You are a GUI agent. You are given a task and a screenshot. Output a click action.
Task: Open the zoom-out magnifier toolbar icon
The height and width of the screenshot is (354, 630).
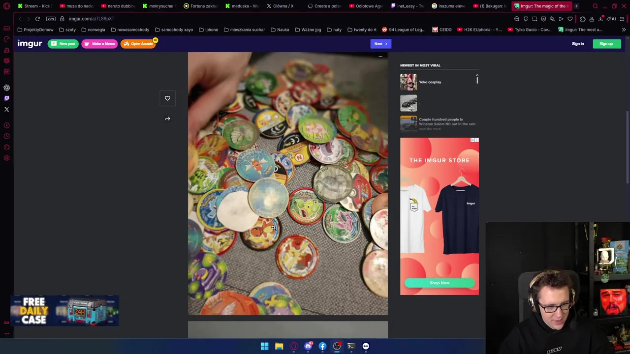[x=517, y=19]
